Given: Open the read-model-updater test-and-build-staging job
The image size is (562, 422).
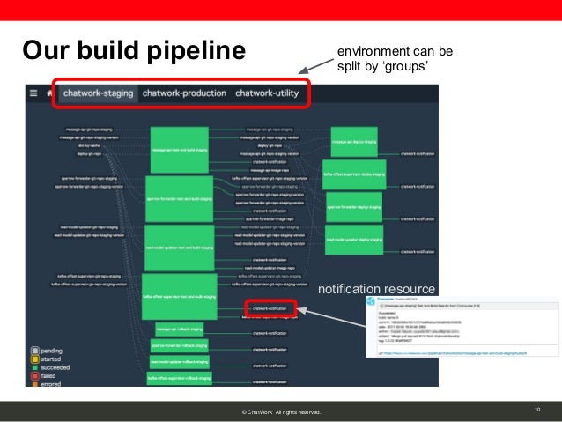Looking at the screenshot, I should 179,248.
